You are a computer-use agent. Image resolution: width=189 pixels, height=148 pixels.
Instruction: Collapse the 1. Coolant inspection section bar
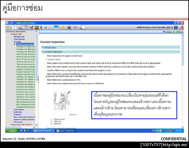click(111, 52)
